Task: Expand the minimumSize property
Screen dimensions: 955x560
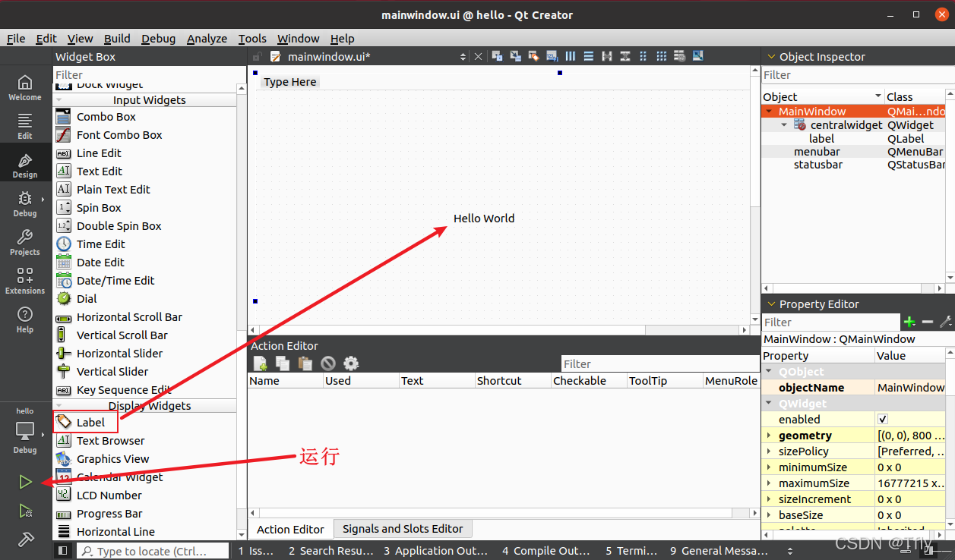Action: click(769, 467)
